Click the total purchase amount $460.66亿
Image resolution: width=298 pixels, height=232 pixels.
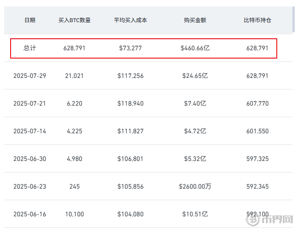coord(195,48)
